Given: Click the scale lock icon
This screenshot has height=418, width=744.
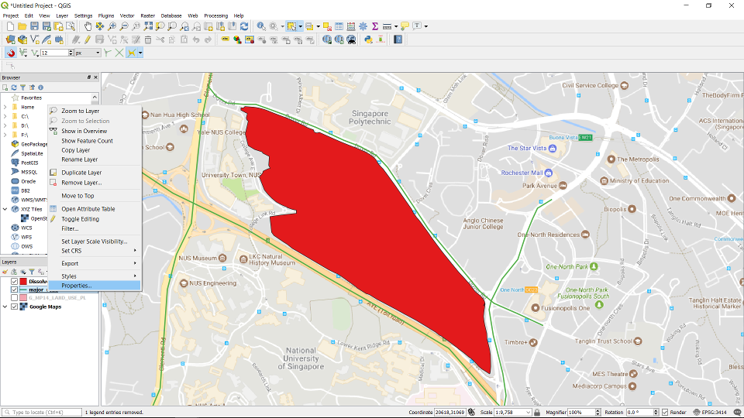Looking at the screenshot, I should point(539,413).
